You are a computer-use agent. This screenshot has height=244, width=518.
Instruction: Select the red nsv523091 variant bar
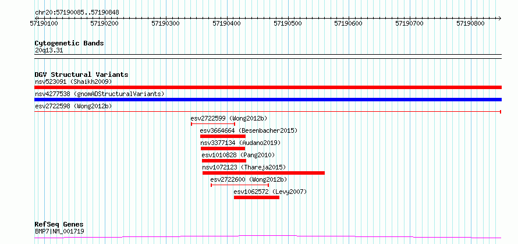(268, 87)
